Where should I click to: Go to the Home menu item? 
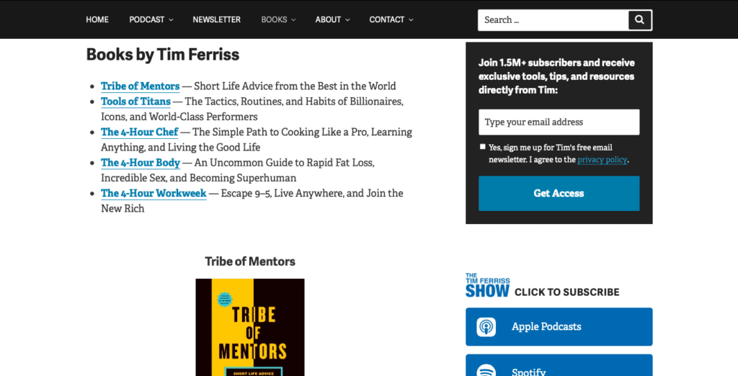click(x=97, y=19)
